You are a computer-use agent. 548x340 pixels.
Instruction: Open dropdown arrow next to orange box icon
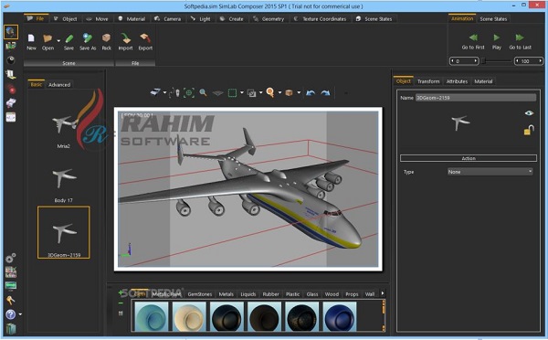pos(299,92)
